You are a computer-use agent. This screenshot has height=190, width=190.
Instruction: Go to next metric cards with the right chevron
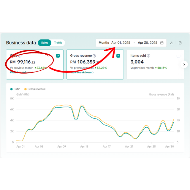[x=184, y=64]
